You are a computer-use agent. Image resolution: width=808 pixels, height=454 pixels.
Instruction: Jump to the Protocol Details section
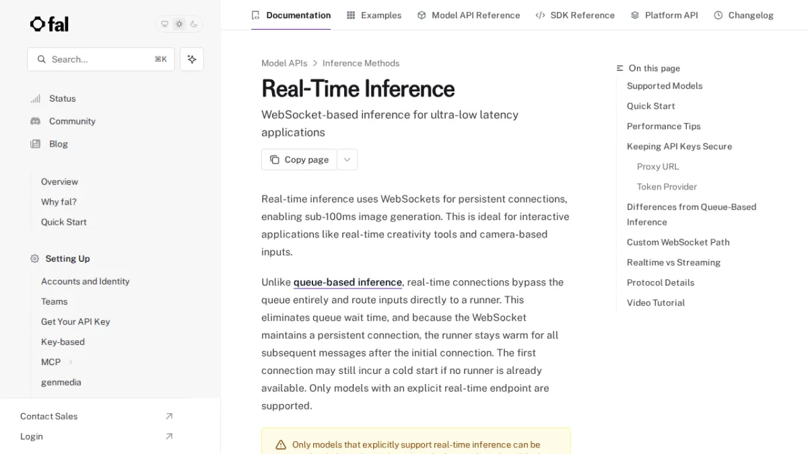[661, 282]
